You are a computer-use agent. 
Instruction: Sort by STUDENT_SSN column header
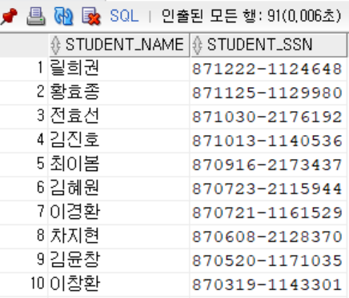click(269, 45)
